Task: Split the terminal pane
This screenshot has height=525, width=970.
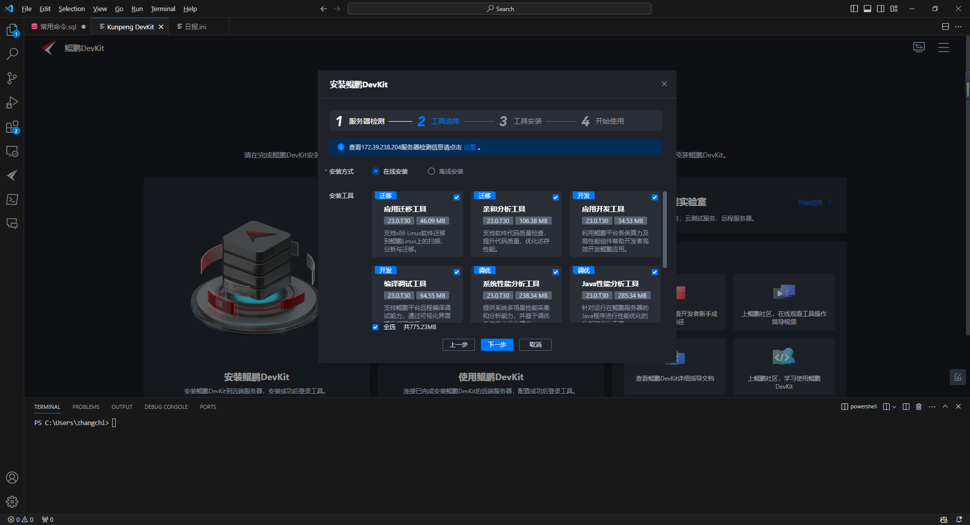Action: (906, 406)
